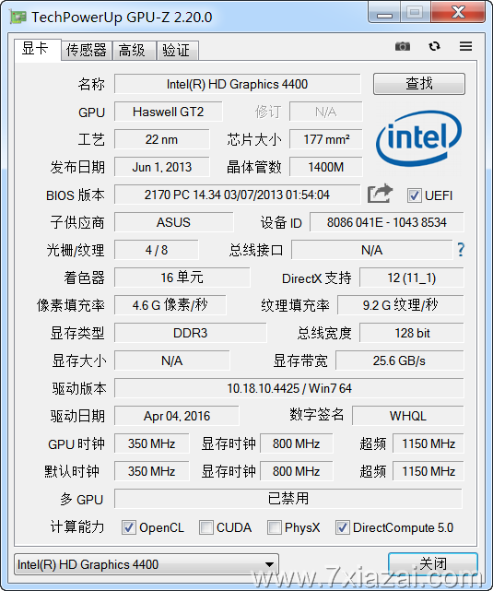Screen dimensions: 493x591
Task: Click the 4.6 G 像素/秒 pixel fillrate field
Action: [170, 305]
